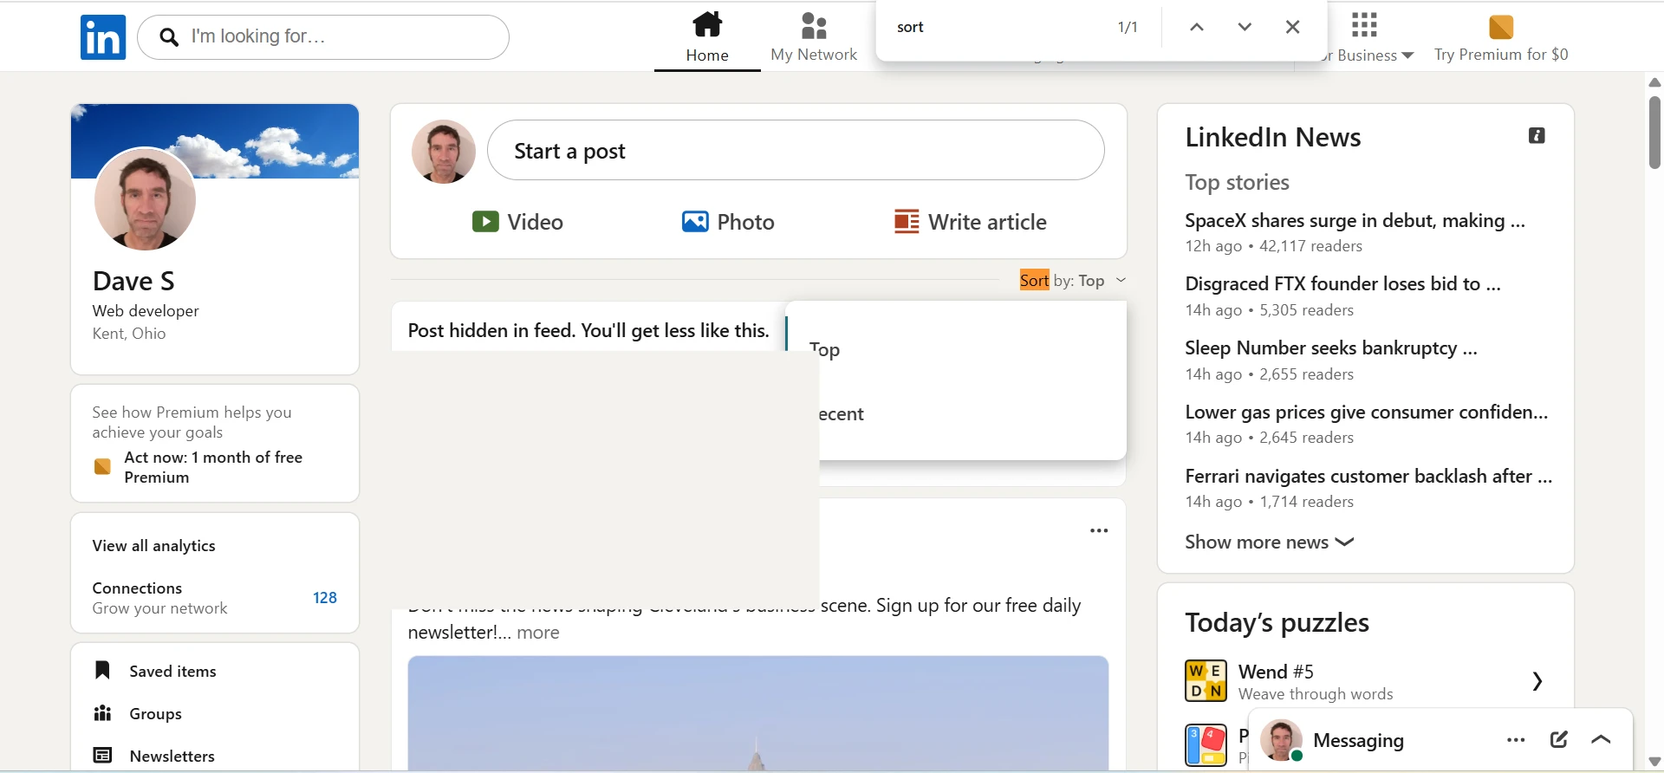Open the post's three-dot options menu
The height and width of the screenshot is (773, 1664).
coord(1099,530)
